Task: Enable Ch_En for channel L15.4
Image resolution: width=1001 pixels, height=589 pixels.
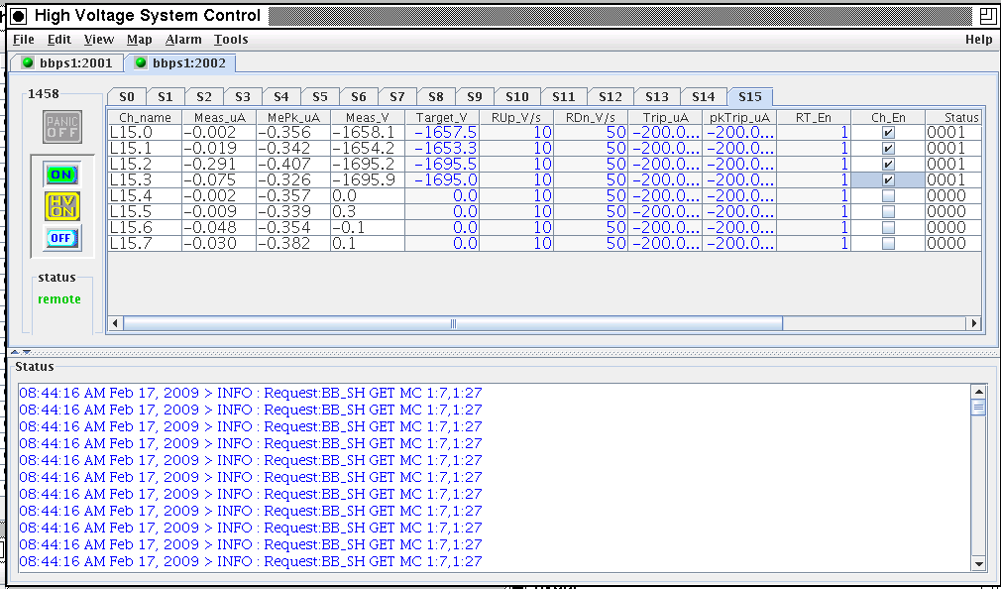Action: click(x=888, y=195)
